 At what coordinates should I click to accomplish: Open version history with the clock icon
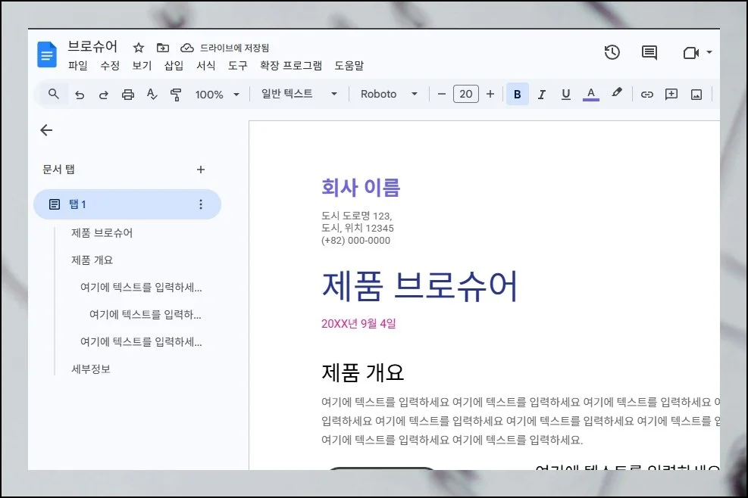coord(612,52)
